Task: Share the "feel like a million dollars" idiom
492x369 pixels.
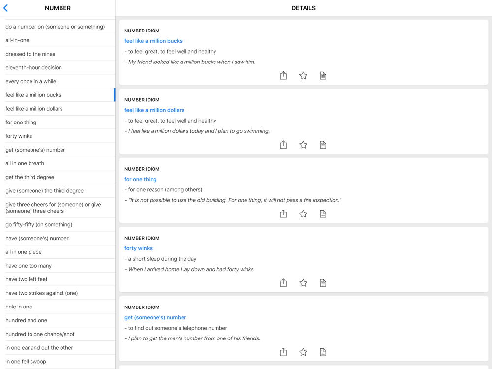Action: 283,145
